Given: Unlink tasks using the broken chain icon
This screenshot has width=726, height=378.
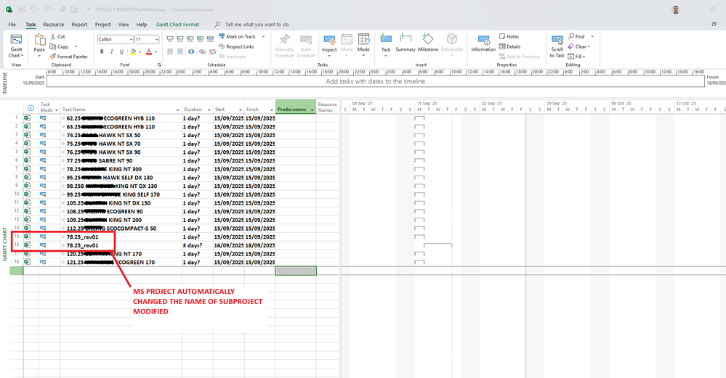Looking at the screenshot, I should coord(212,52).
